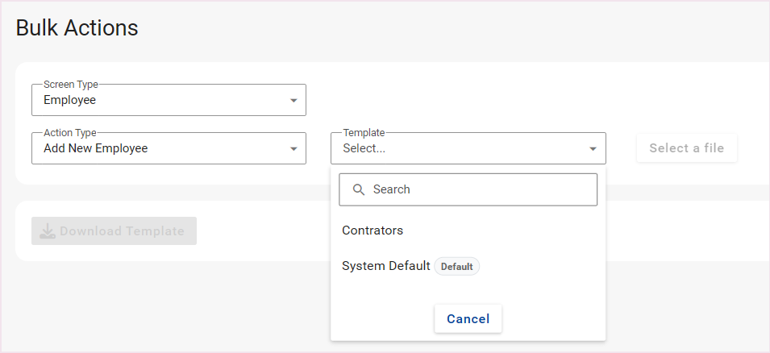Hit the Download Template button
The width and height of the screenshot is (770, 353).
click(x=114, y=231)
